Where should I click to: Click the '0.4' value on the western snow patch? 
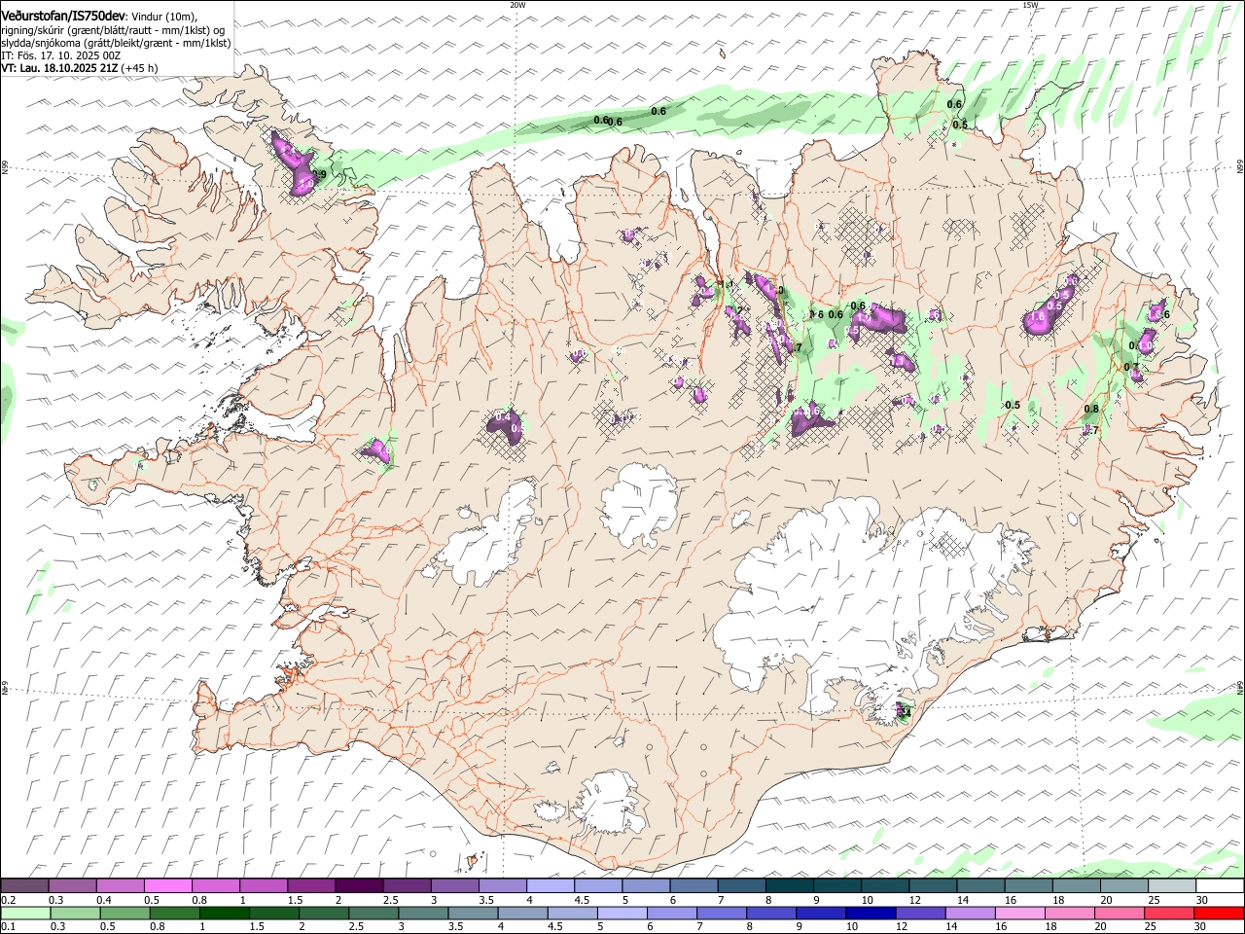click(x=503, y=417)
